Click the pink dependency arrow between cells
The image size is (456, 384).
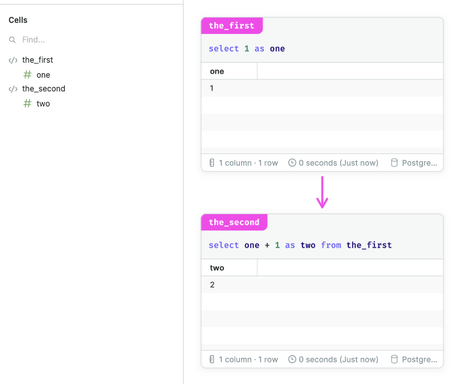point(322,192)
